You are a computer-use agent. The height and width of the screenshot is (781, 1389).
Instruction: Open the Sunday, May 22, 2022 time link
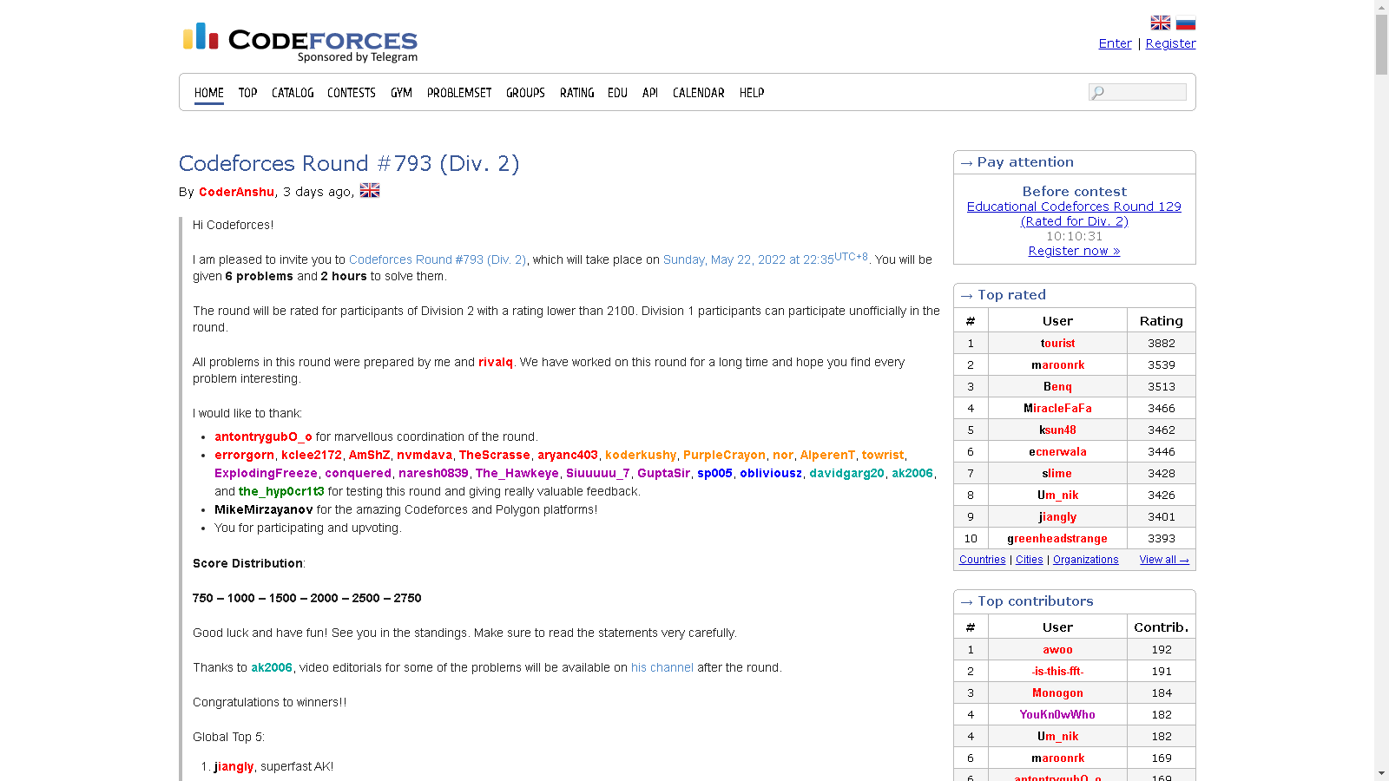766,259
